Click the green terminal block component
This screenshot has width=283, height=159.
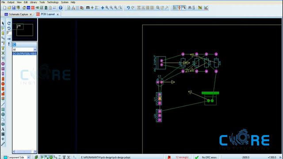point(210,98)
